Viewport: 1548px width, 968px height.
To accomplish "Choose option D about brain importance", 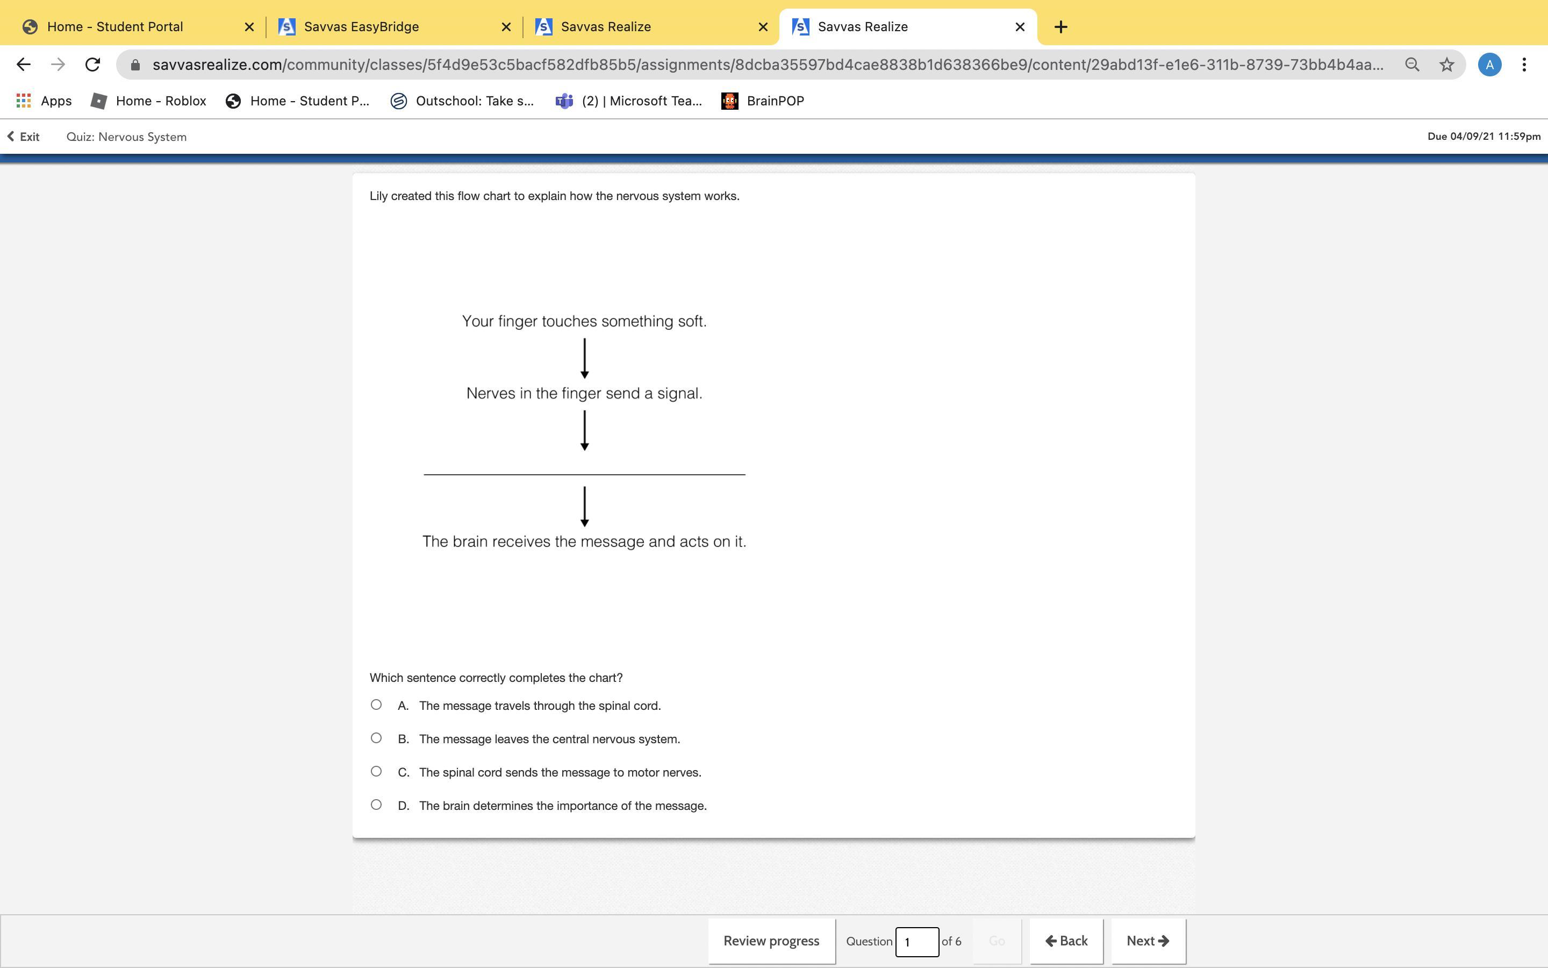I will click(x=376, y=805).
